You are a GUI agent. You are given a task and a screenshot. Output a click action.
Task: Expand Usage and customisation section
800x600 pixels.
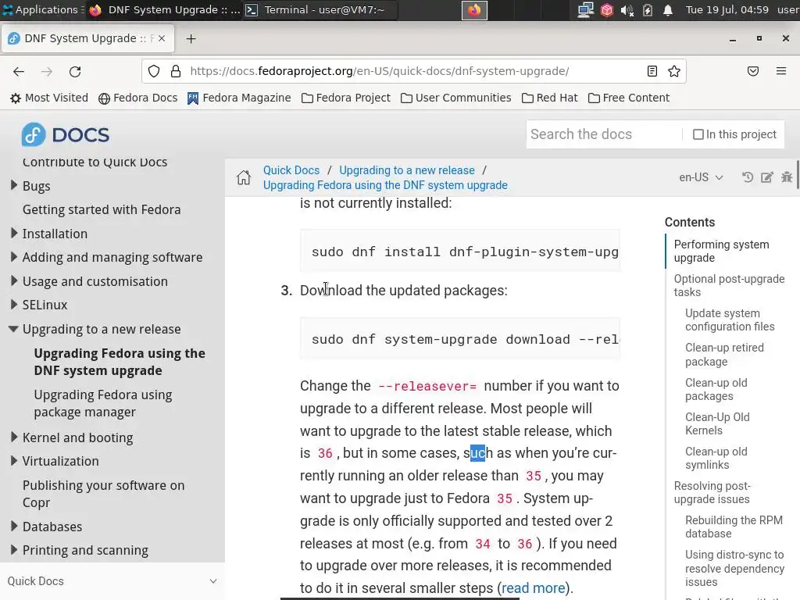tap(14, 280)
